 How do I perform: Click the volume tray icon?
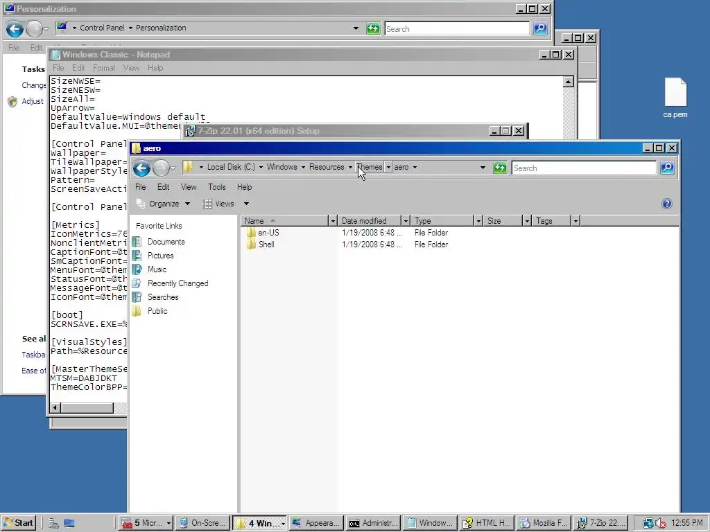(660, 524)
